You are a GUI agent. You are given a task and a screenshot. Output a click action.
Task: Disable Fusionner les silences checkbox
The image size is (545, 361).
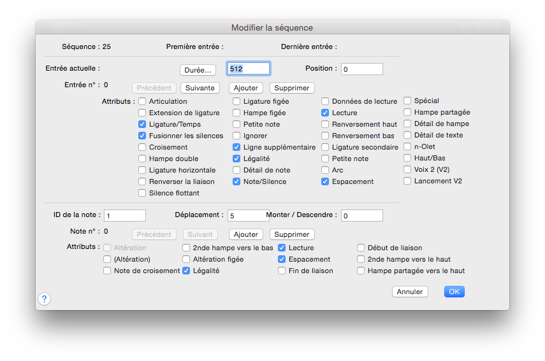click(143, 136)
